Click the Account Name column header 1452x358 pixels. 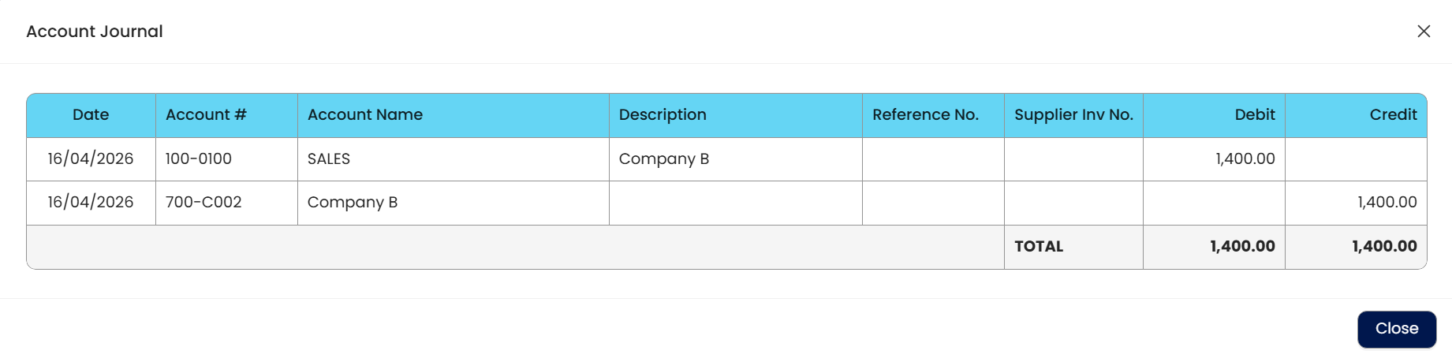[364, 115]
